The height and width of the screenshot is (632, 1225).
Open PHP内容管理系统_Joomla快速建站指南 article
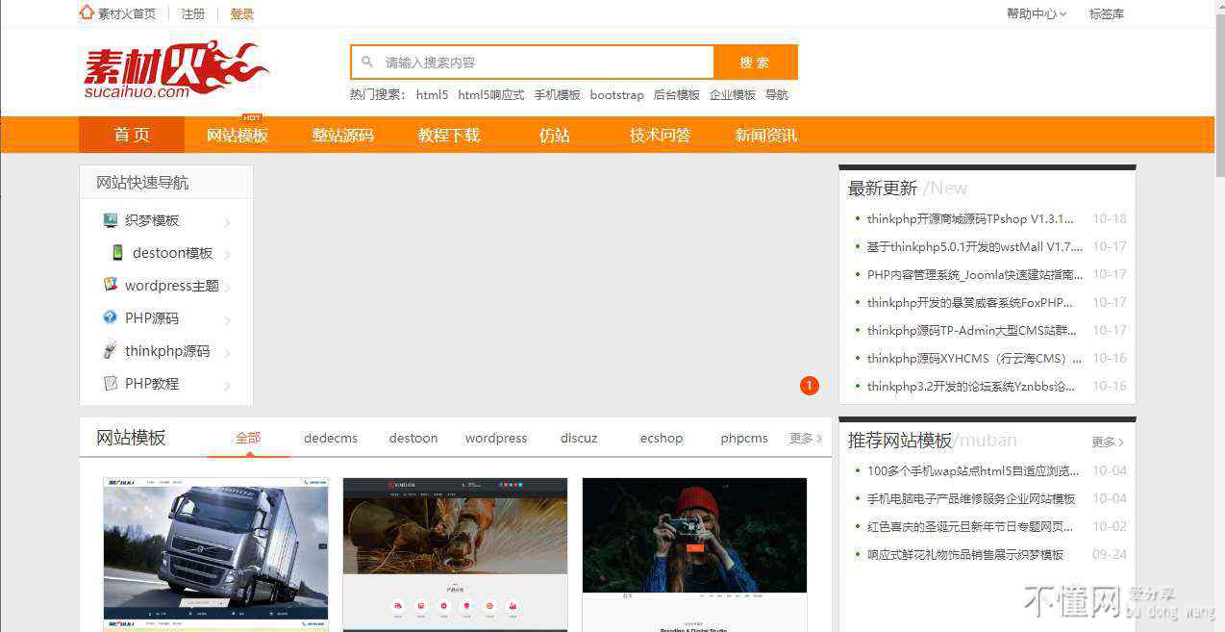(x=975, y=274)
